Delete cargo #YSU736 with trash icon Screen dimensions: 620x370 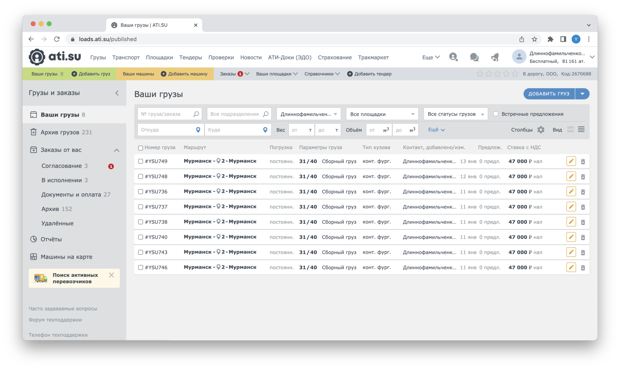(x=583, y=192)
